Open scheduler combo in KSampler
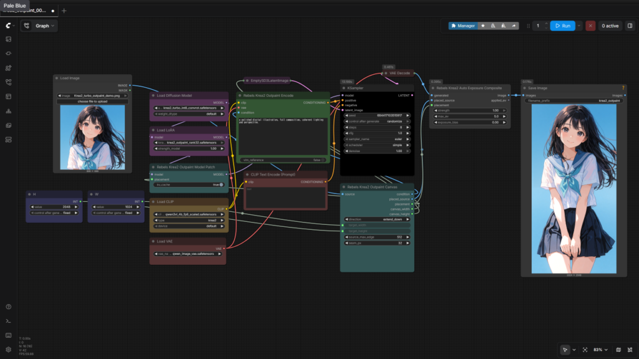639x359 pixels. [376, 145]
